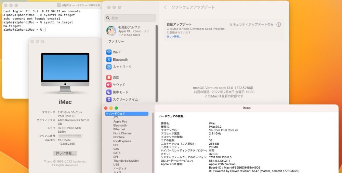Image resolution: width=342 pixels, height=173 pixels.
Task: Select Fibre Channel in hardware list
Action: click(x=122, y=133)
